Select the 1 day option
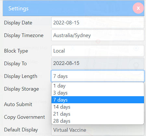Screen dimensions: 146x136 (x=98, y=86)
